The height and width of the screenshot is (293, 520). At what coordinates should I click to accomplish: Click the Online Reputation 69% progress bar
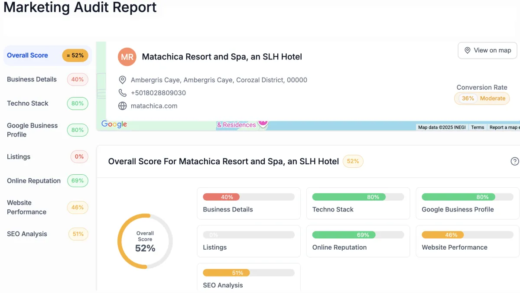tap(358, 235)
